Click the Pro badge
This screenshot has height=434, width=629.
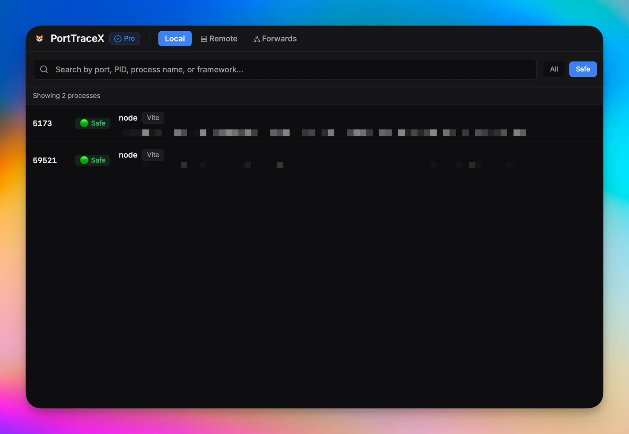(x=125, y=38)
